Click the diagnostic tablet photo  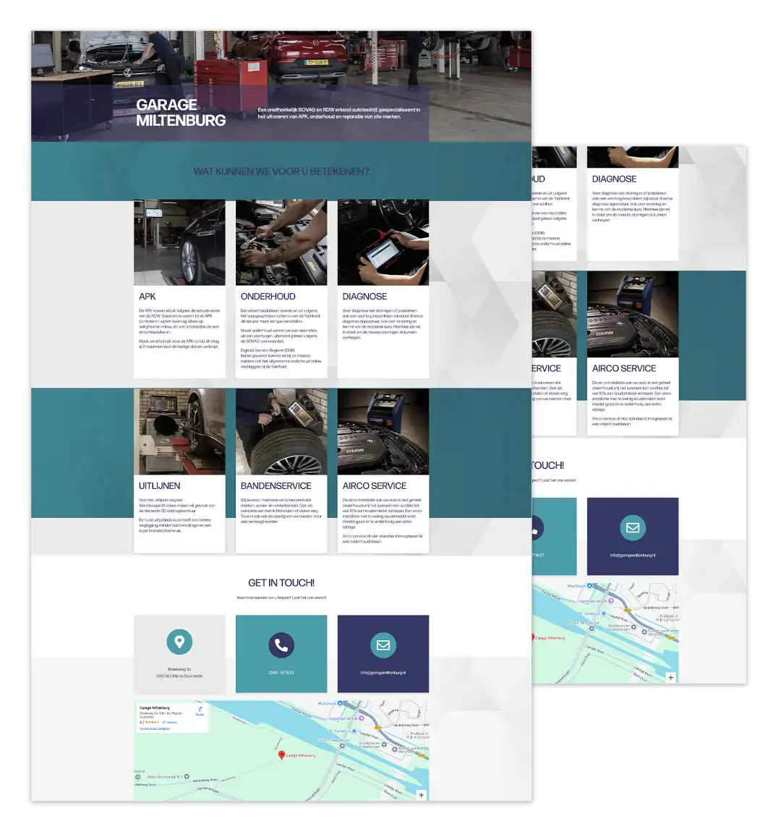[x=383, y=243]
